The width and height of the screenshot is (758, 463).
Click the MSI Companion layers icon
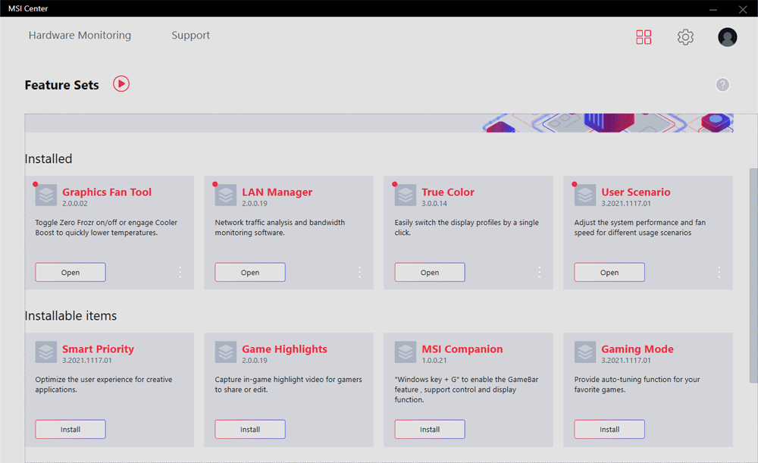pos(406,352)
